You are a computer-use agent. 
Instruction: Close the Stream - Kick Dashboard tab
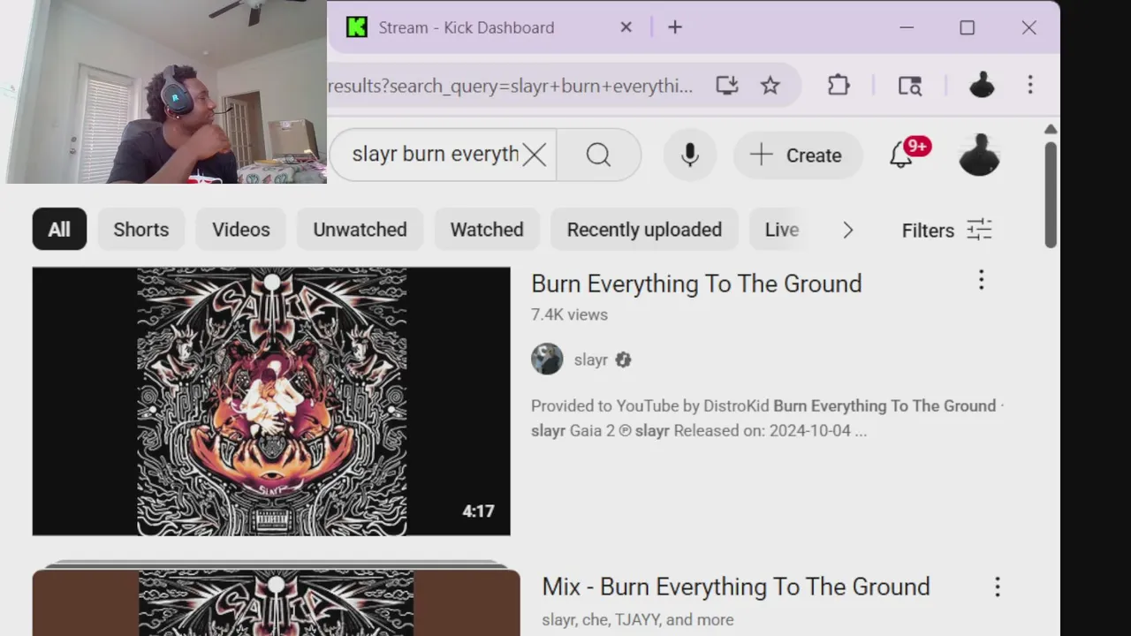point(626,27)
